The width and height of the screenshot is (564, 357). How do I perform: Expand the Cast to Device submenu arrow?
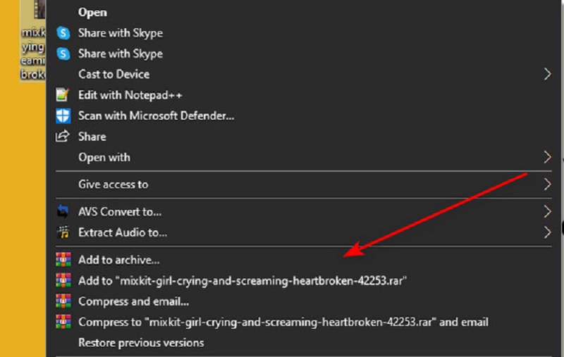[x=547, y=74]
